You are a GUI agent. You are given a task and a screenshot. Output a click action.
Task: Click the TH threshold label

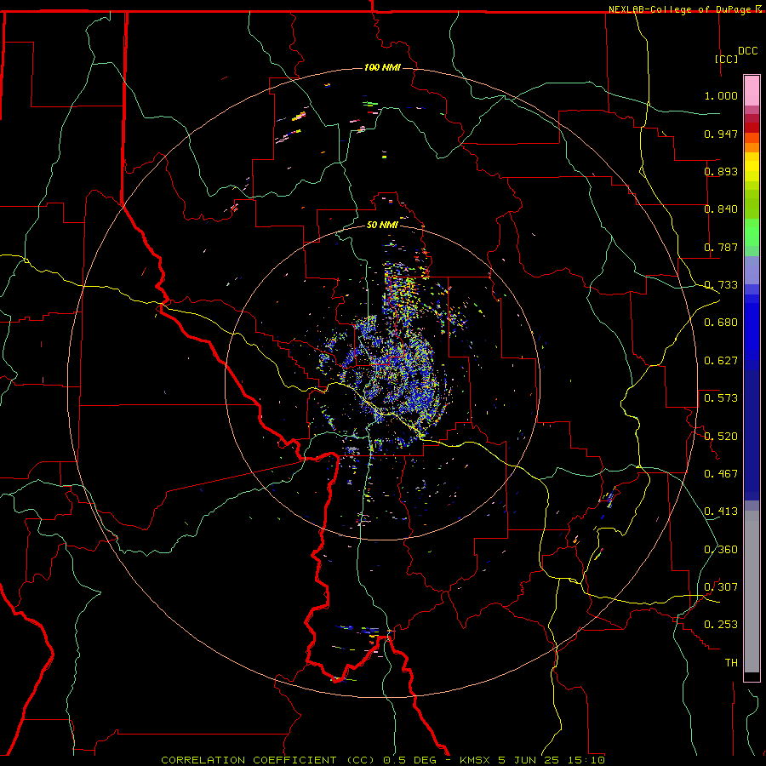coord(731,663)
